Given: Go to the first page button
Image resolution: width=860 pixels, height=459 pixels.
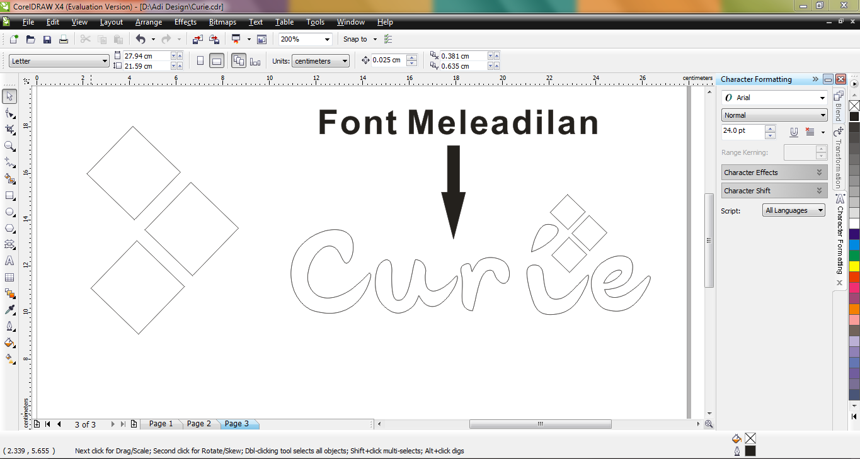Looking at the screenshot, I should click(48, 424).
